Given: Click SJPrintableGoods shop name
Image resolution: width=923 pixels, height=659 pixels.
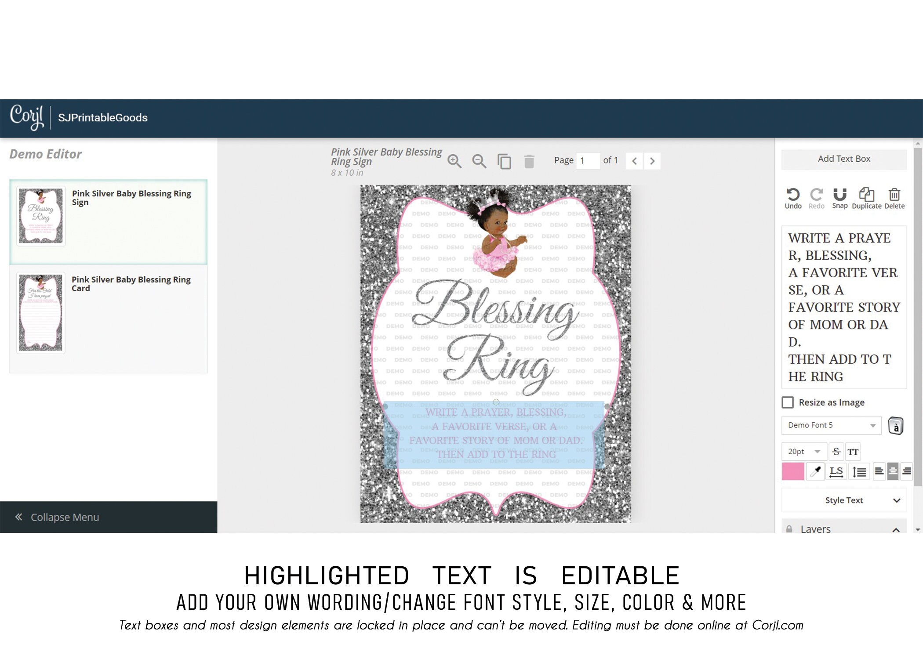Looking at the screenshot, I should 103,118.
